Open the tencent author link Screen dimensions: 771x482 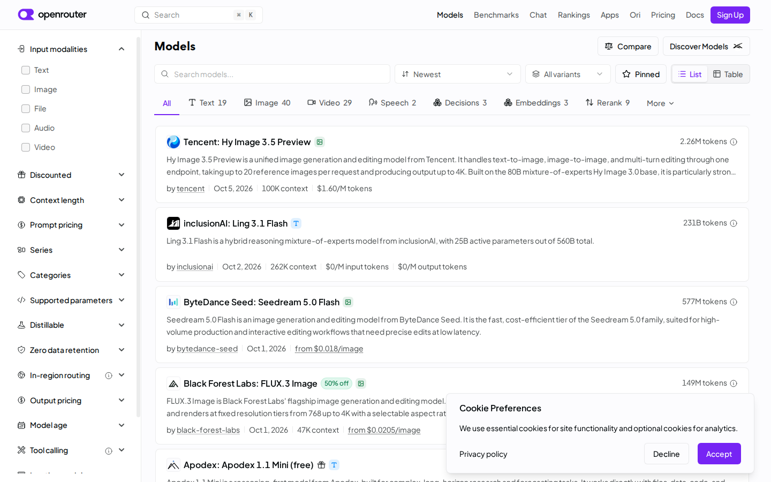pyautogui.click(x=191, y=189)
